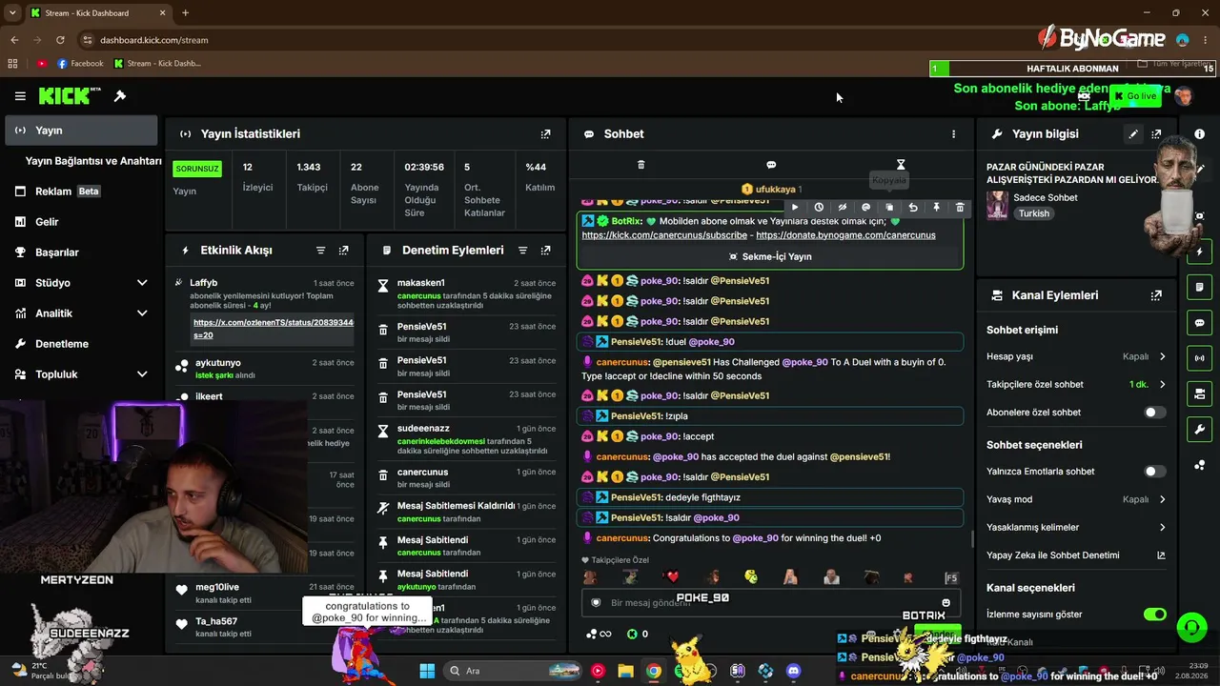Click the copy (Kopyala) icon in message toolbar
This screenshot has width=1220, height=686.
pos(889,208)
